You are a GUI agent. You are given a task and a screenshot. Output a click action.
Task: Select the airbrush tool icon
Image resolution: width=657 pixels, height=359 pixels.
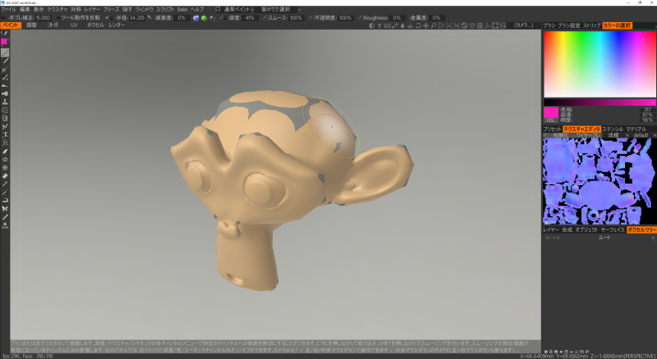(5, 93)
